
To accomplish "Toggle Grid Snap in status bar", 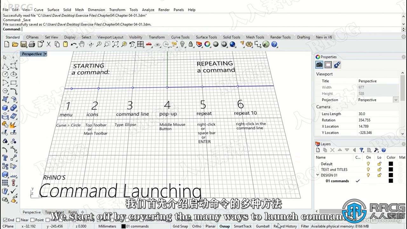I will [x=180, y=226].
